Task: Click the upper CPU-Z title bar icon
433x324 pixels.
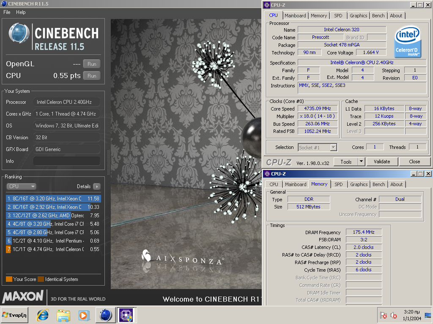Action: tap(267, 5)
